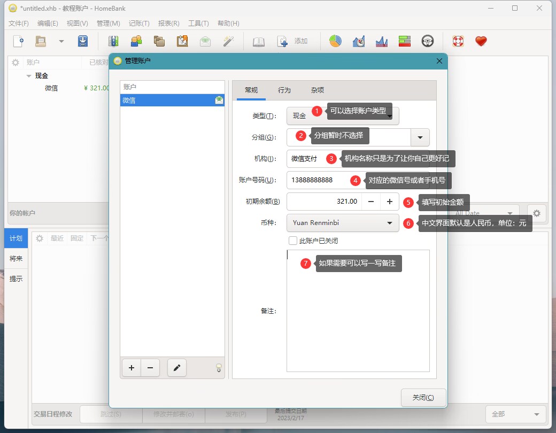Open the 类型 account type dropdown
Screen dimensions: 556x433
tap(343, 116)
